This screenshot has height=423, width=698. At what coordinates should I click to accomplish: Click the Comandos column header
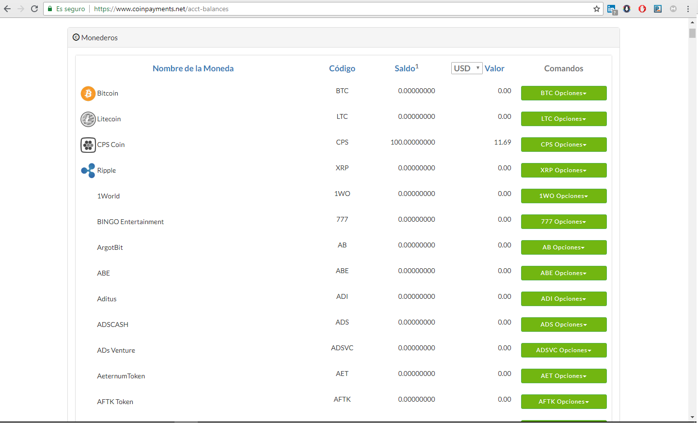564,68
